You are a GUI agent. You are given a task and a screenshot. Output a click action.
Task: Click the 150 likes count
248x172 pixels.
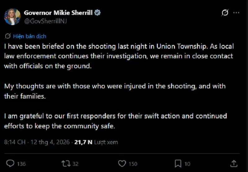pyautogui.click(x=133, y=164)
